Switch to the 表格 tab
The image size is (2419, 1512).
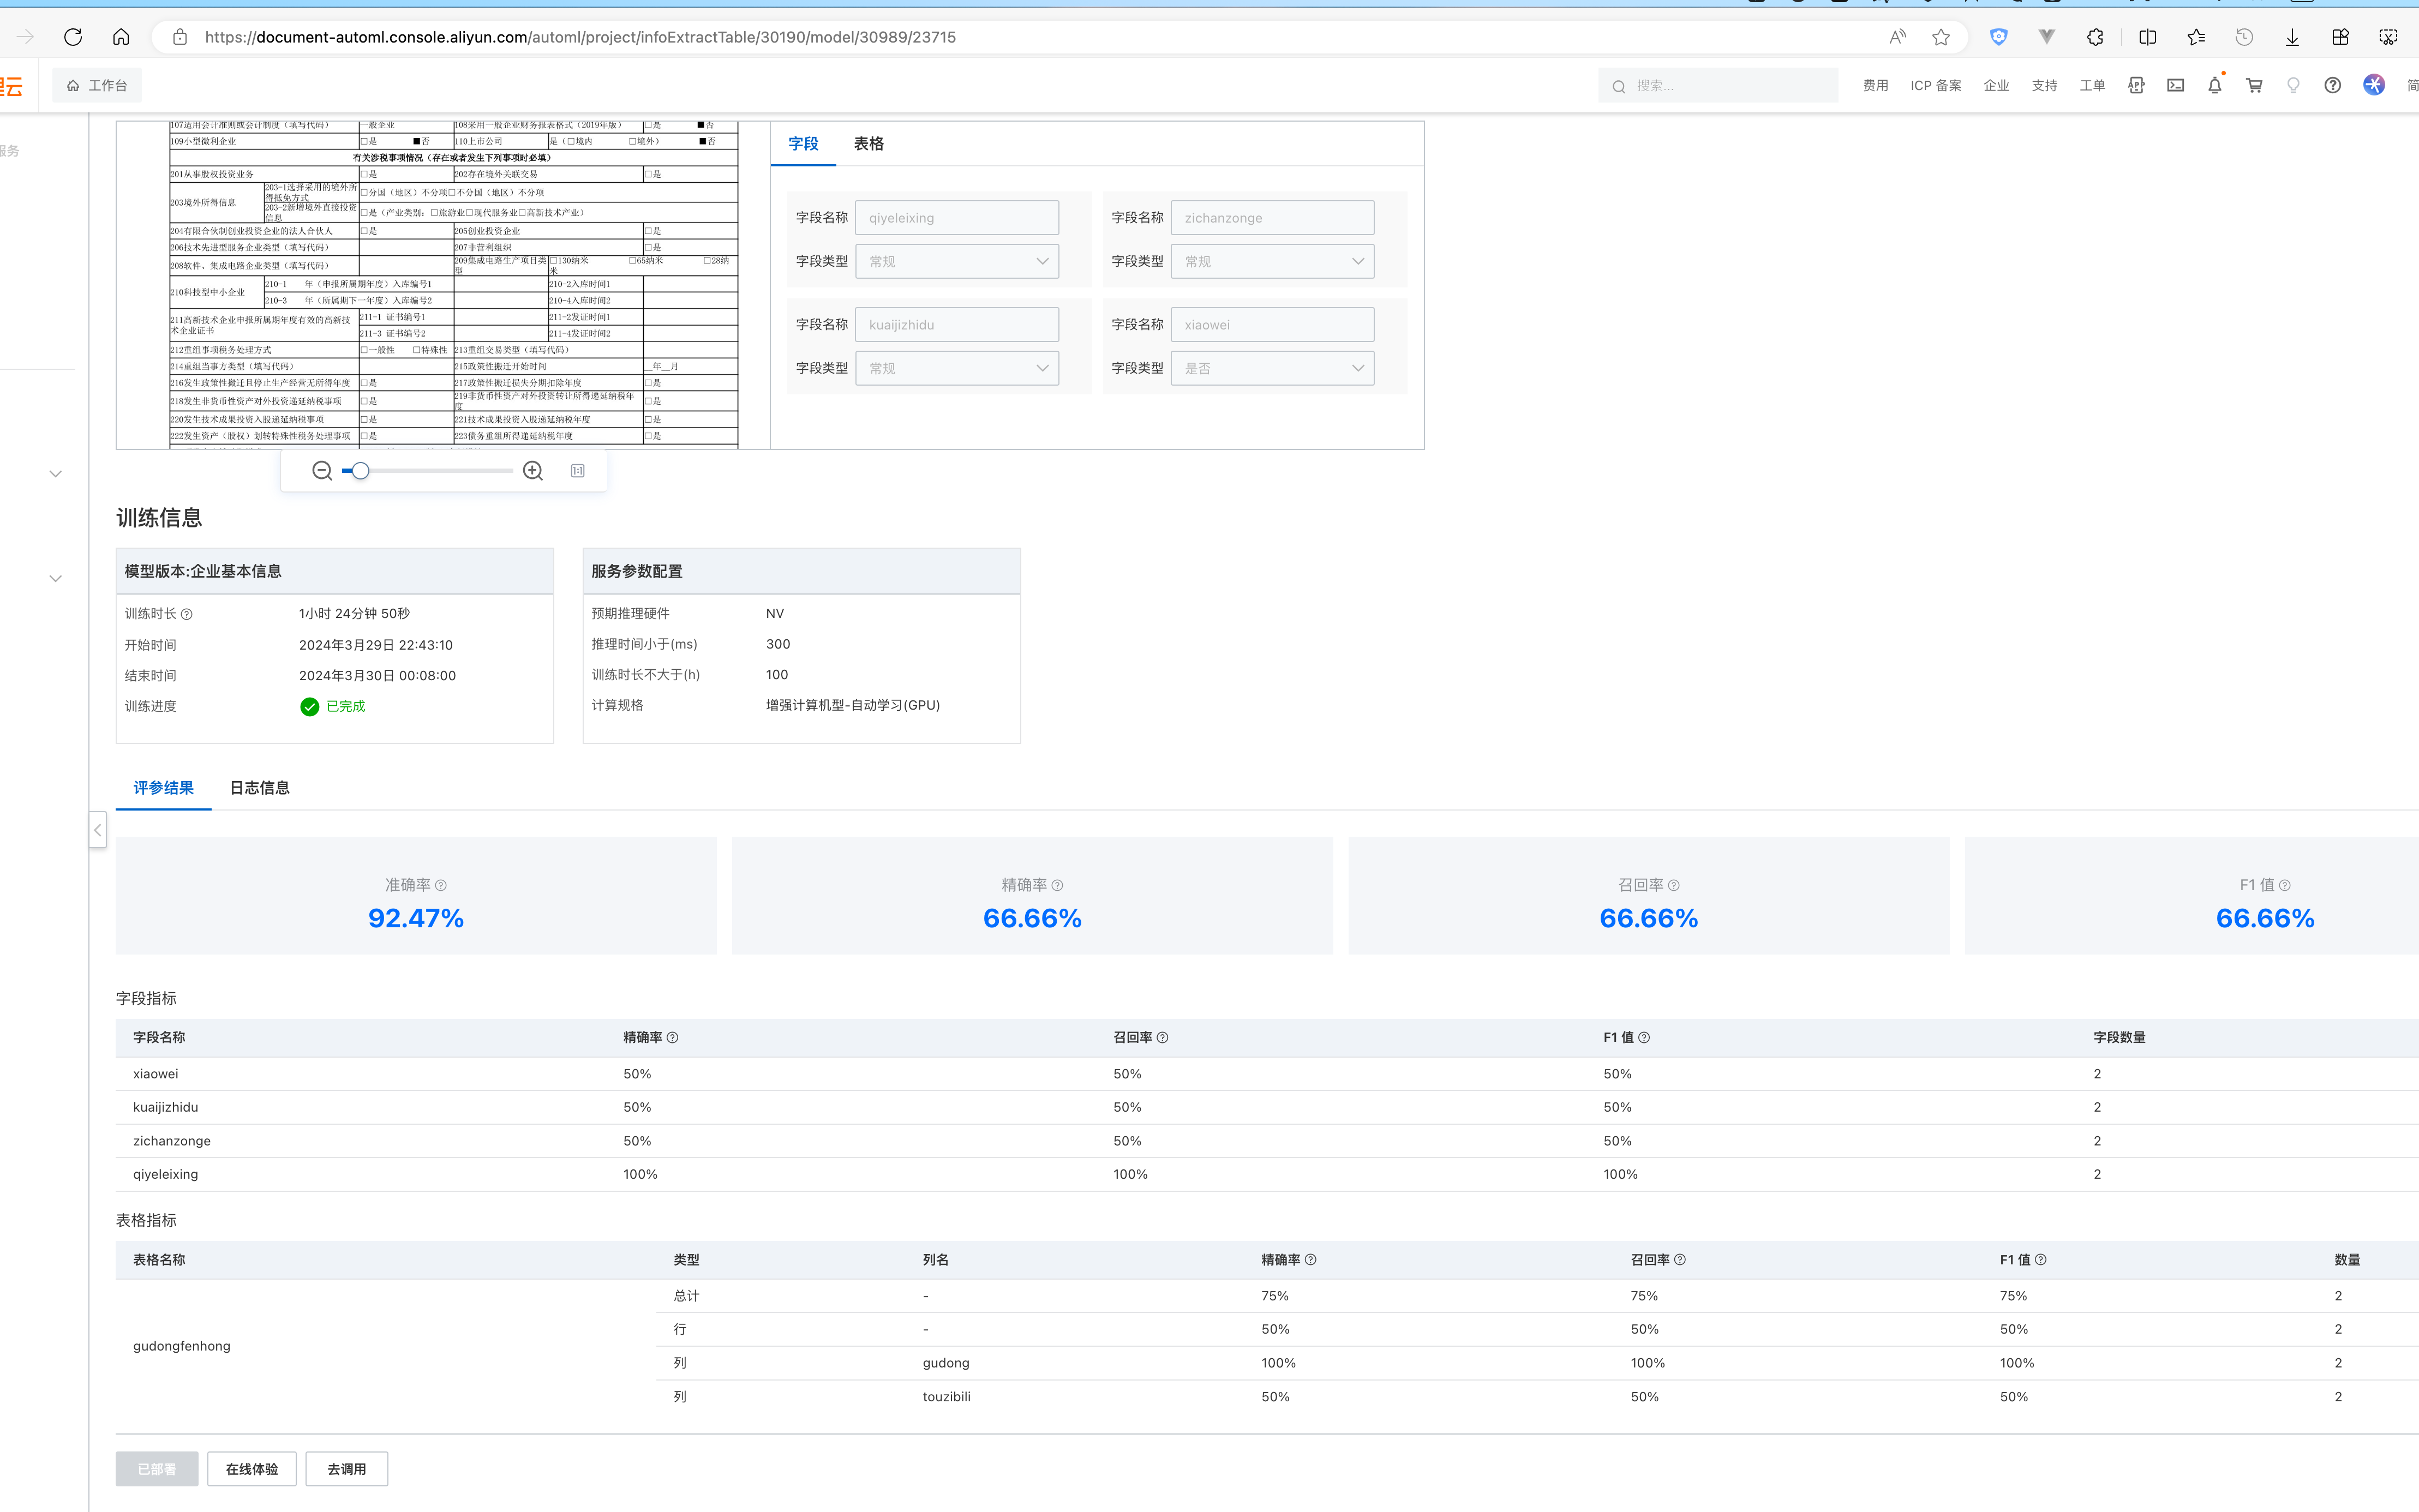(x=869, y=144)
